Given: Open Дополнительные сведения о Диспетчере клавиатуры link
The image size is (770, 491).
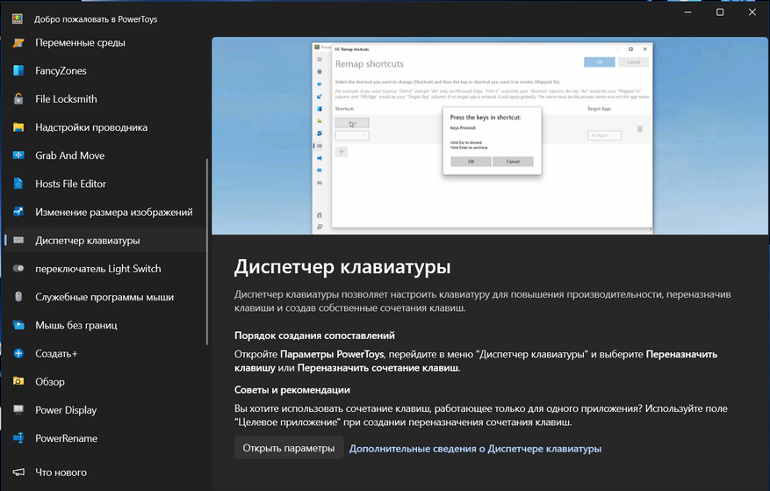Looking at the screenshot, I should pyautogui.click(x=475, y=449).
